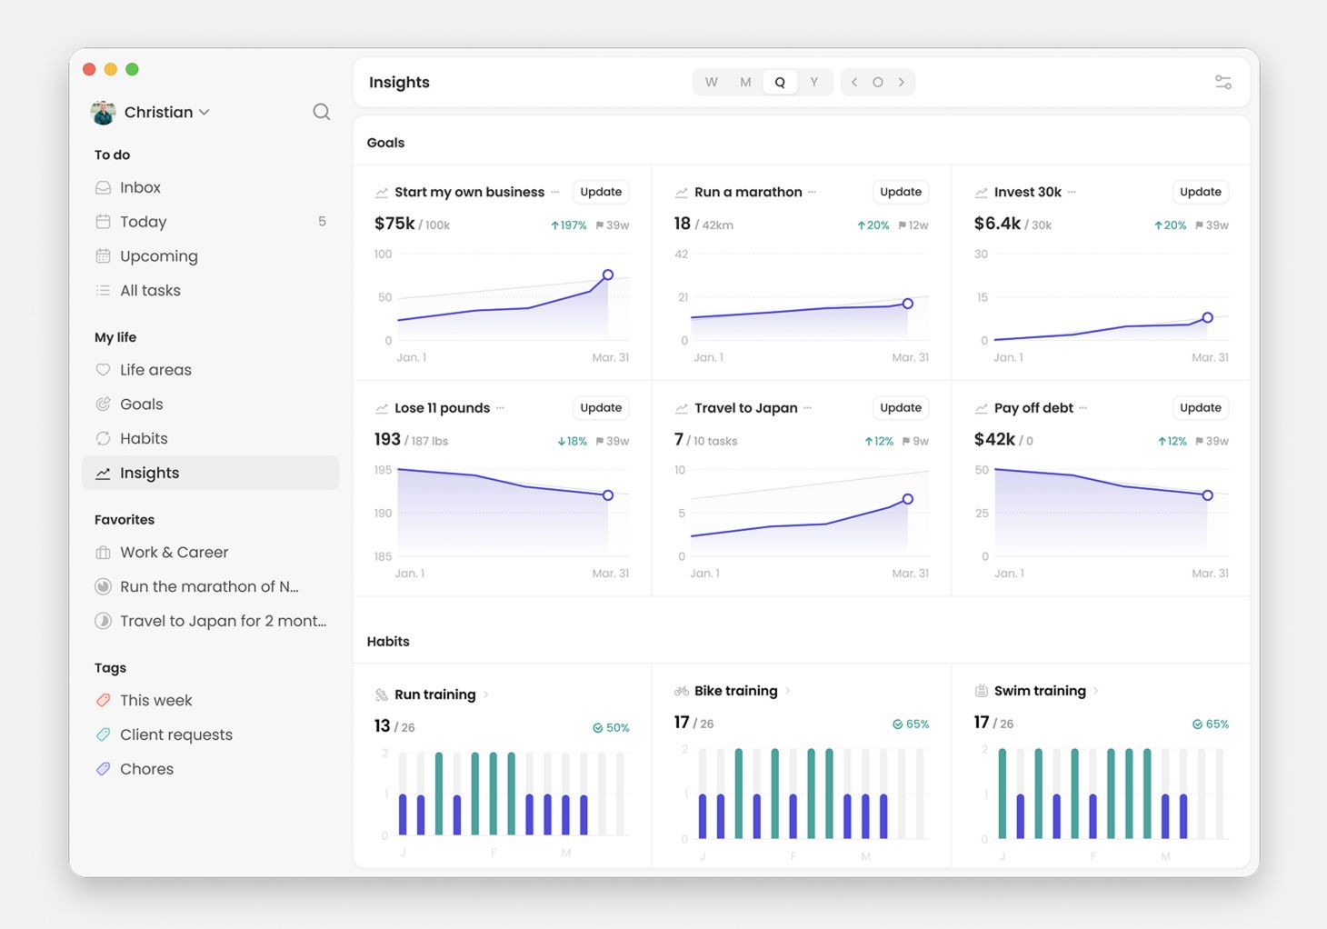Switch to monthly M view
The width and height of the screenshot is (1327, 929).
745,82
